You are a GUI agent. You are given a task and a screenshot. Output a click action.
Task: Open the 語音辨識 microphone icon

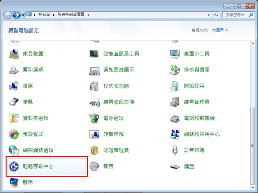(175, 151)
